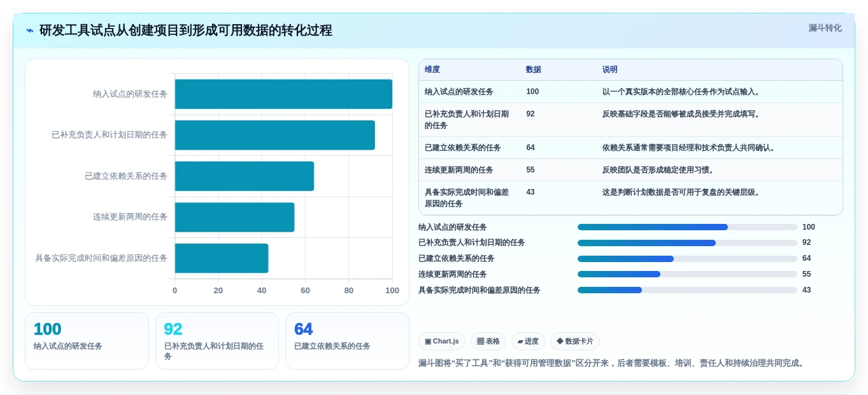The height and width of the screenshot is (395, 868).
Task: Click description 依赖关系通常需要项目经理和技术负责人共同确认
Action: click(689, 148)
